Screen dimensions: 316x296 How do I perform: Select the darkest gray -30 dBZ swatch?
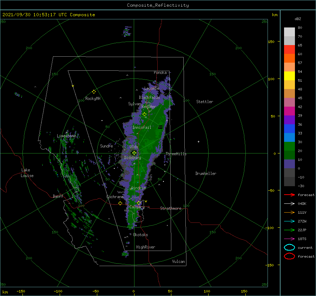[289, 182]
